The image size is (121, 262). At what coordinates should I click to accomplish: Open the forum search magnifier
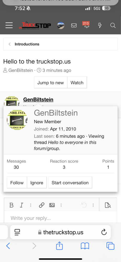pos(113,25)
